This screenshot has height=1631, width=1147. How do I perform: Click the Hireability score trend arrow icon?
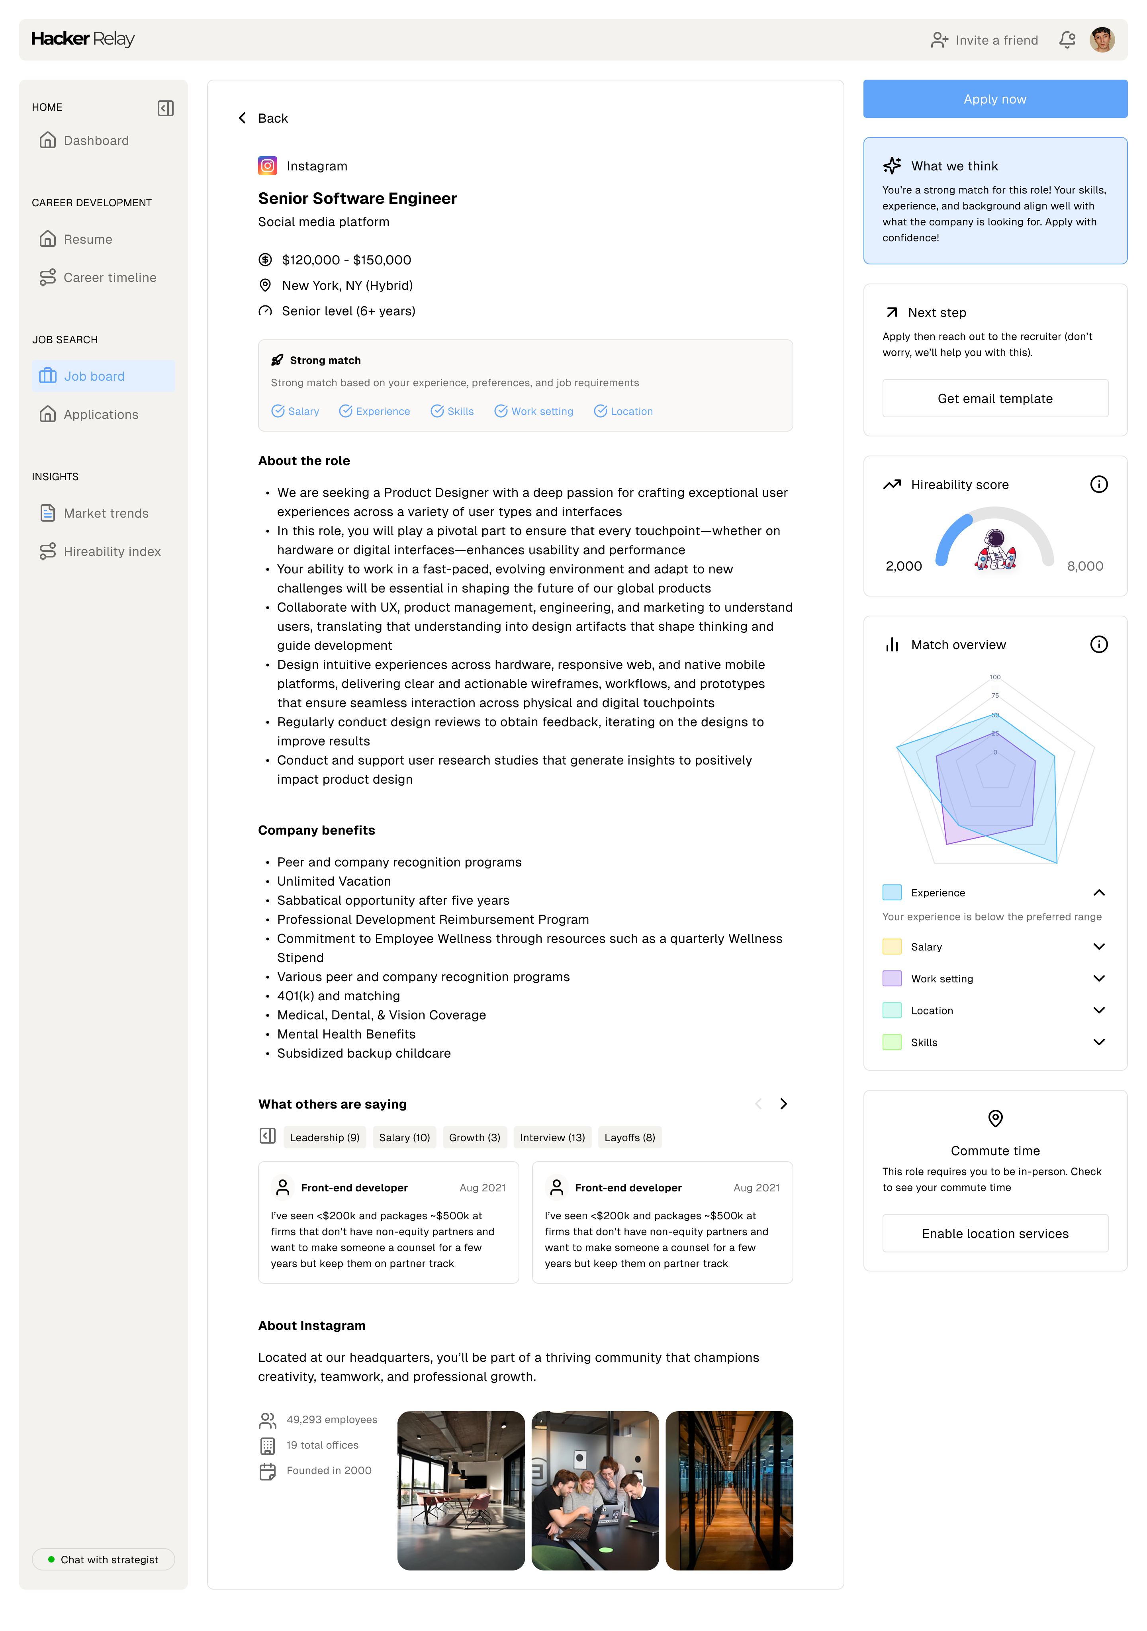(x=892, y=485)
